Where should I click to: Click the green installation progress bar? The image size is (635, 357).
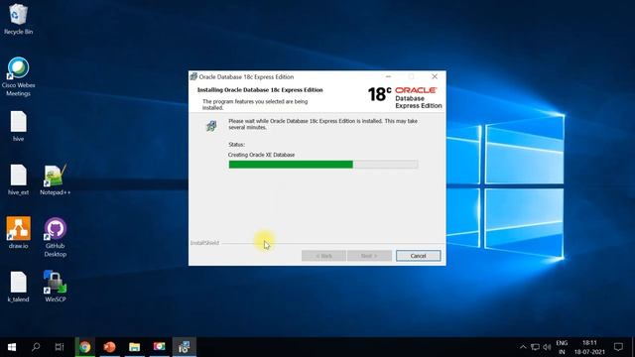(323, 165)
